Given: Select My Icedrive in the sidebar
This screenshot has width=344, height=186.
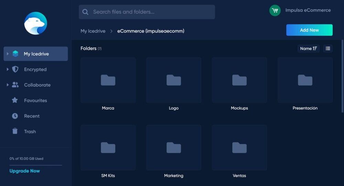Looking at the screenshot, I should pyautogui.click(x=36, y=54).
